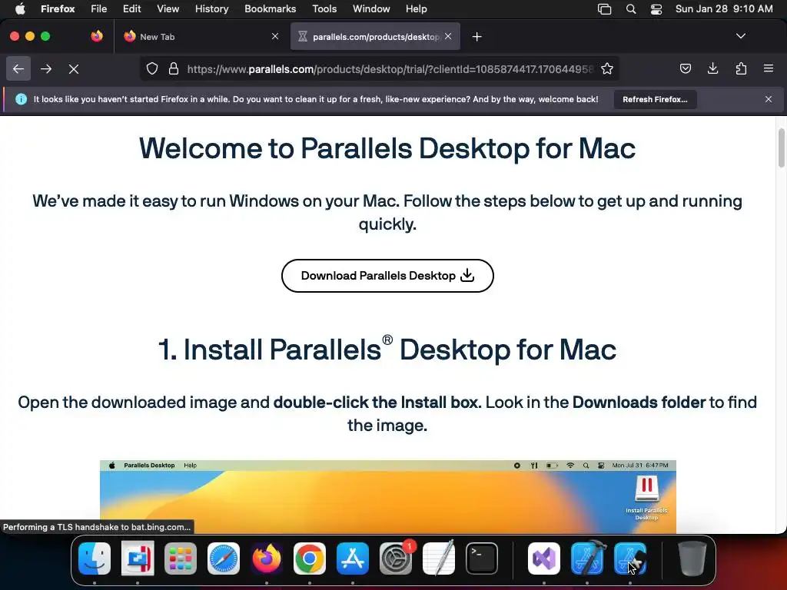Open the Extensions puzzle icon
Viewport: 787px width, 590px height.
click(741, 68)
